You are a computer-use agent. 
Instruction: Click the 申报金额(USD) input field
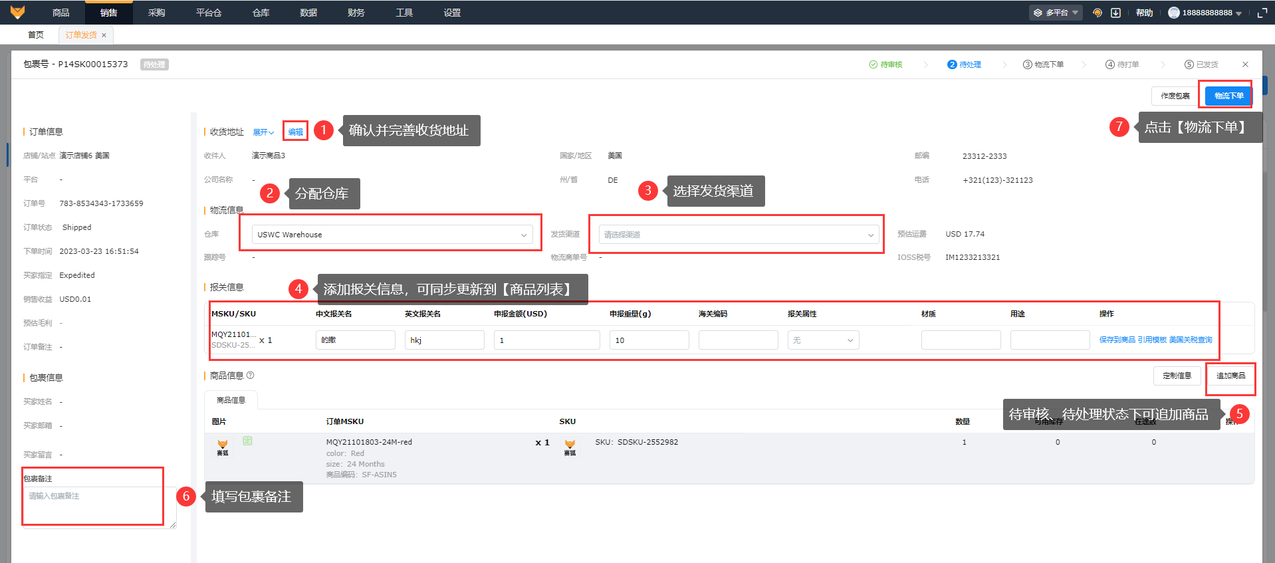pyautogui.click(x=547, y=340)
